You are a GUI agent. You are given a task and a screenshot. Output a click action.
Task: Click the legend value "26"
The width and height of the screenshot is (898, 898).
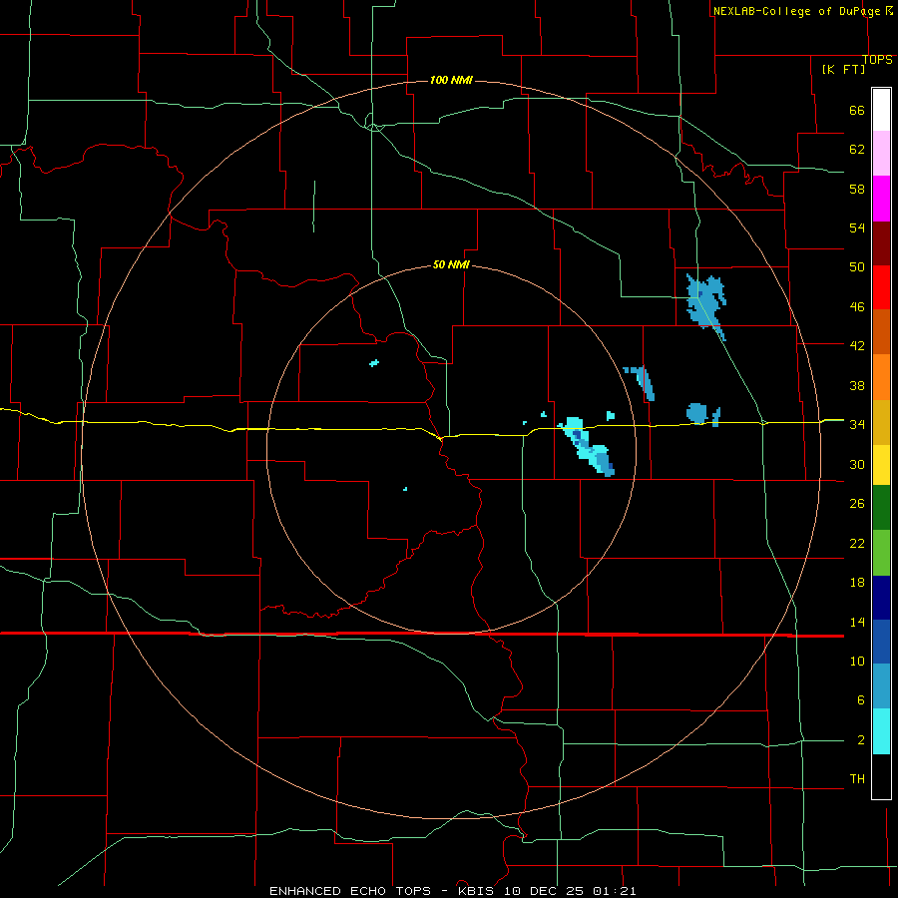pyautogui.click(x=857, y=504)
